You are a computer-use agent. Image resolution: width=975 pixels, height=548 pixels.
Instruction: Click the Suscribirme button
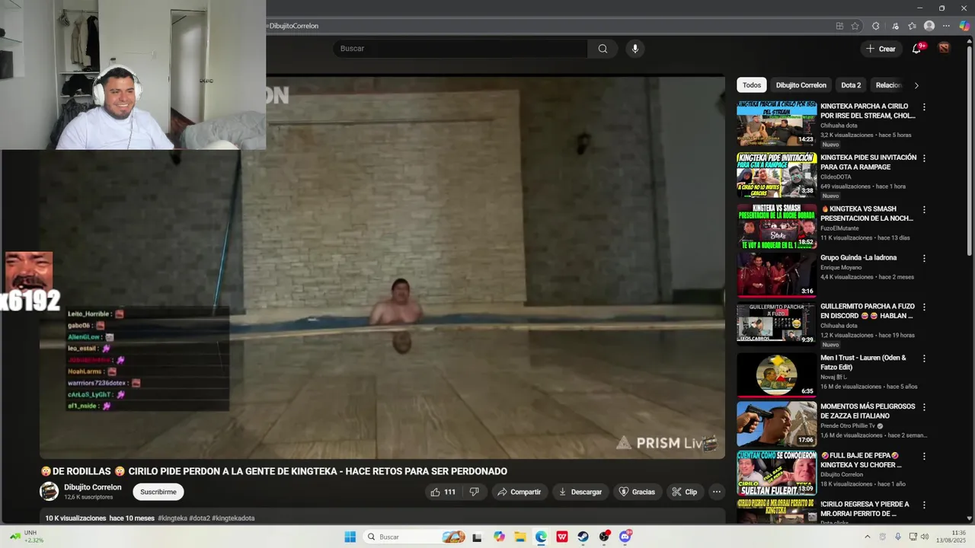click(x=158, y=492)
